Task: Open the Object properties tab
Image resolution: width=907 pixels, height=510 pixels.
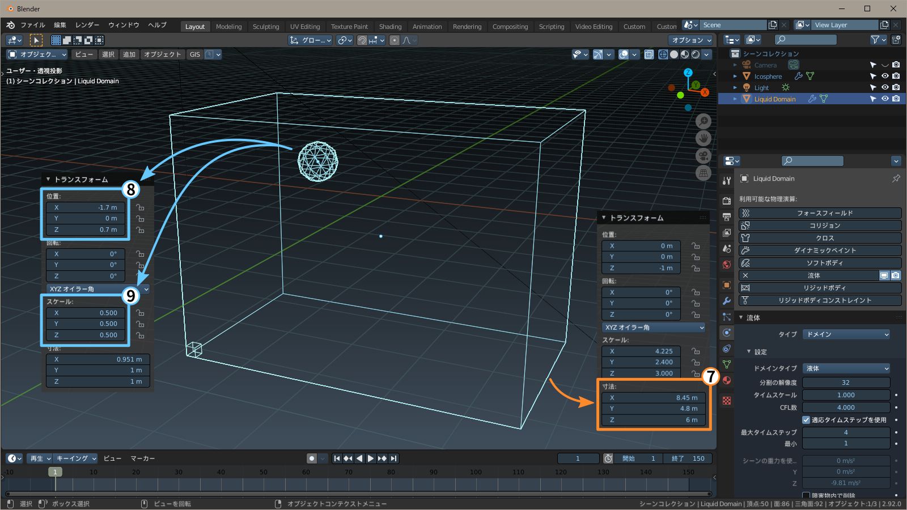Action: (x=727, y=285)
